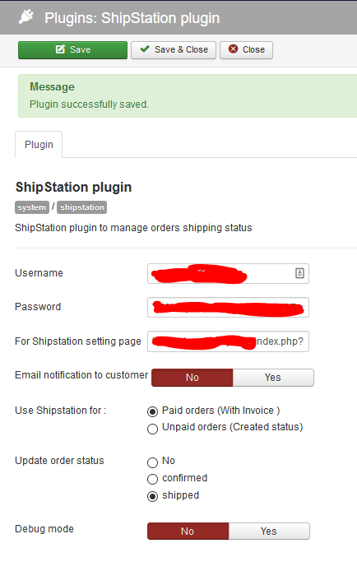
Task: Open the Plugin tab
Action: (x=39, y=145)
